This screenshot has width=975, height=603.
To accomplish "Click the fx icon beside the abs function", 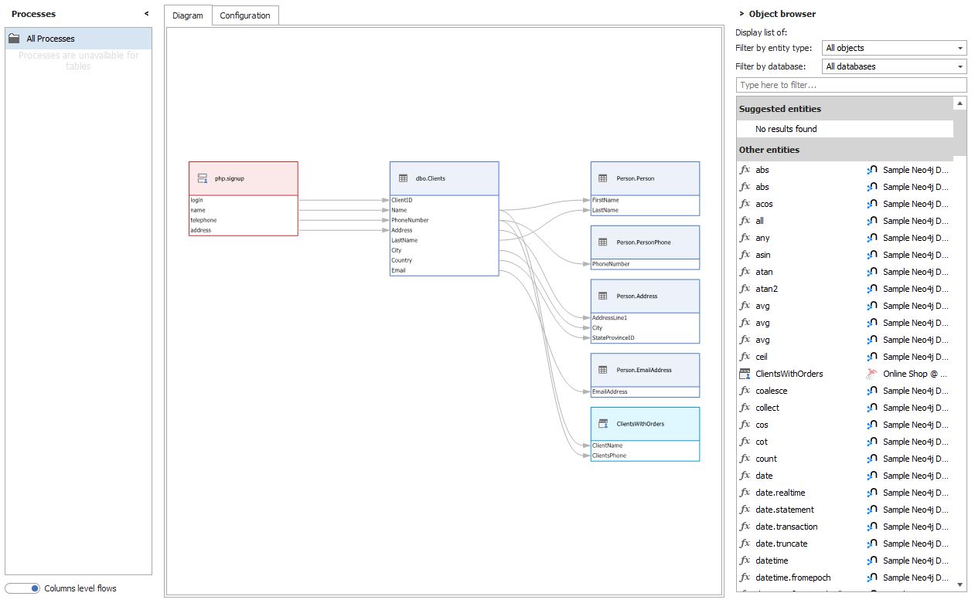I will (x=747, y=169).
